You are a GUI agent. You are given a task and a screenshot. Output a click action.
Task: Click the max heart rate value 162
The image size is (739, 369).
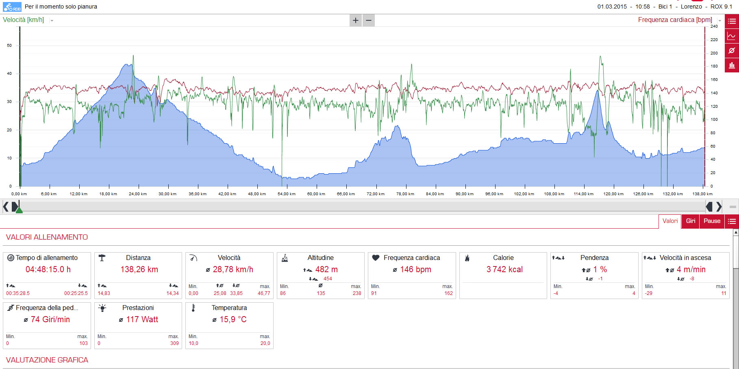[448, 293]
